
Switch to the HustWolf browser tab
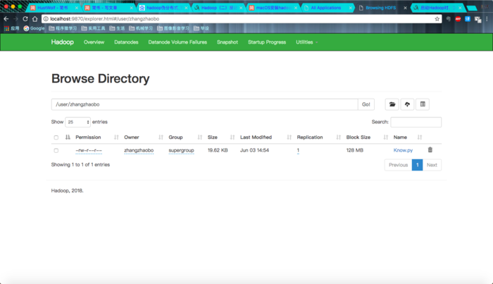pyautogui.click(x=53, y=8)
